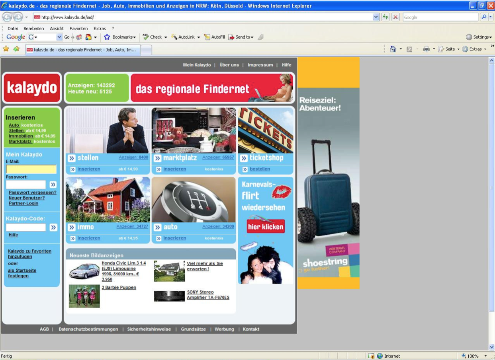Open the Favorites Center star icon
Screen dimensions: 495x360
point(6,49)
